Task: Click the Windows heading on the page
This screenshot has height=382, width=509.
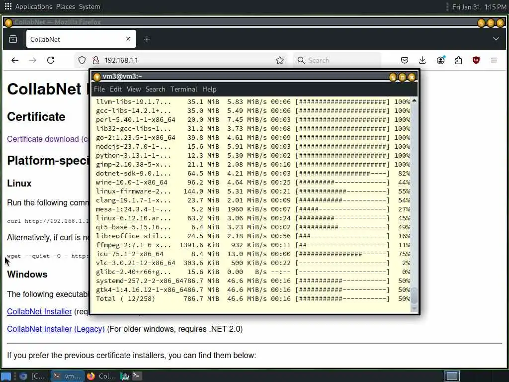Action: pos(27,275)
